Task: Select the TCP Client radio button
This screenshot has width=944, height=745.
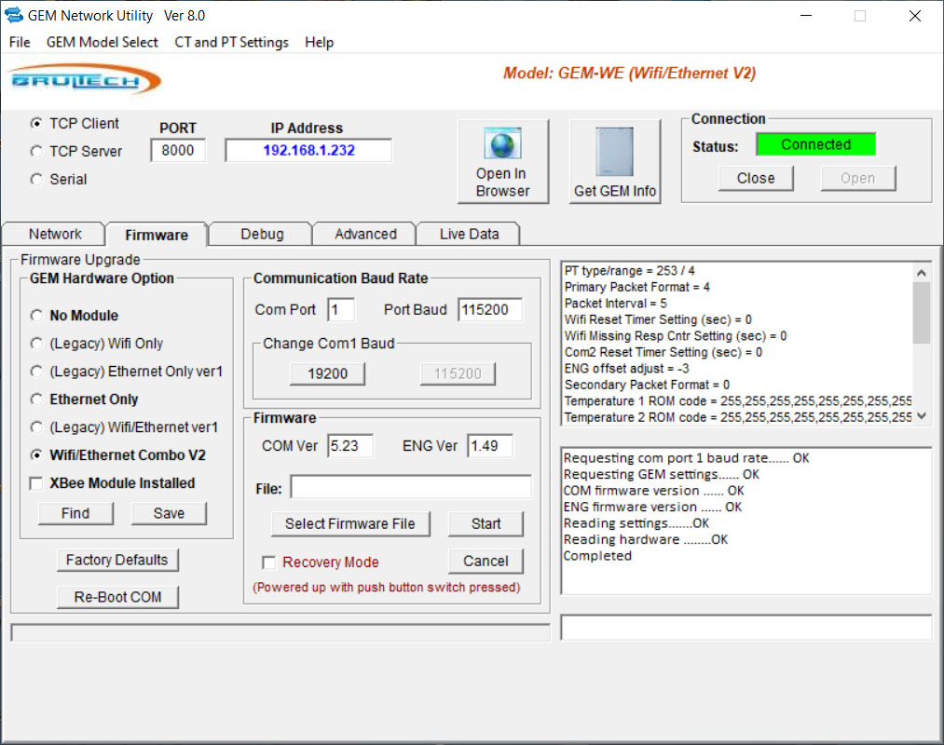Action: point(36,123)
